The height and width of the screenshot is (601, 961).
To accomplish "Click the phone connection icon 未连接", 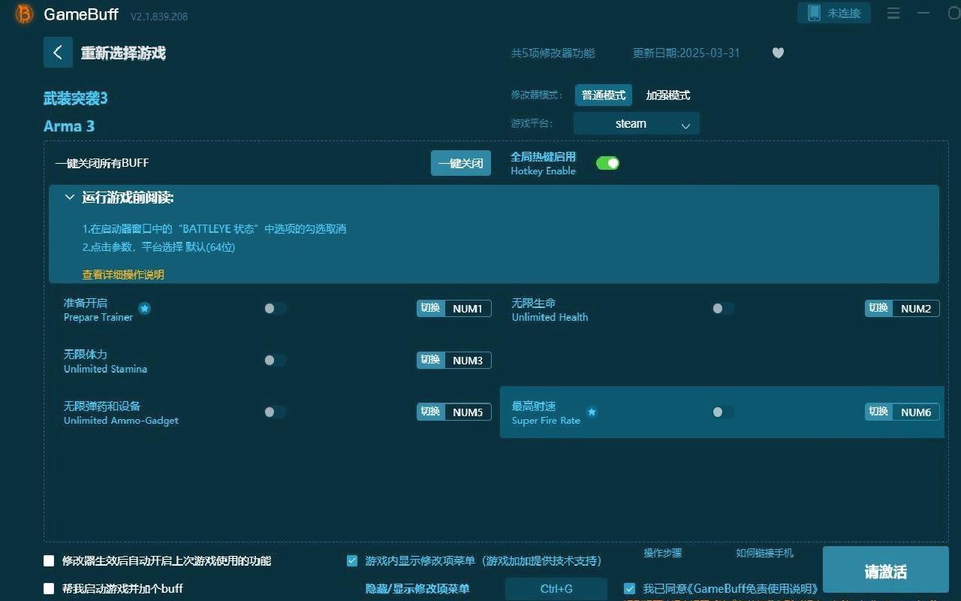I will tap(834, 13).
